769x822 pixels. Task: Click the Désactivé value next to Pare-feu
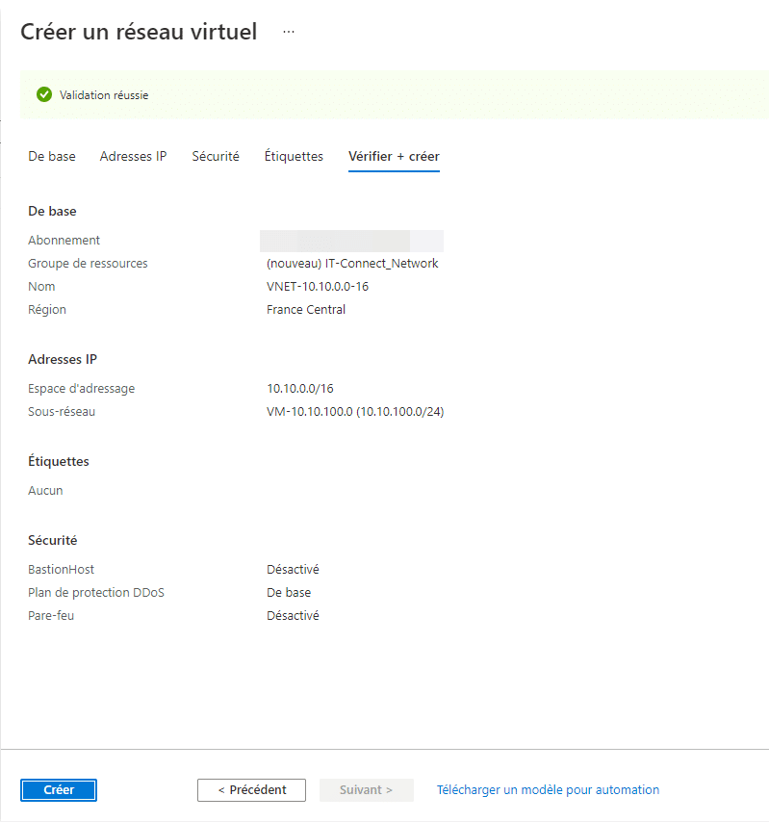tap(293, 616)
